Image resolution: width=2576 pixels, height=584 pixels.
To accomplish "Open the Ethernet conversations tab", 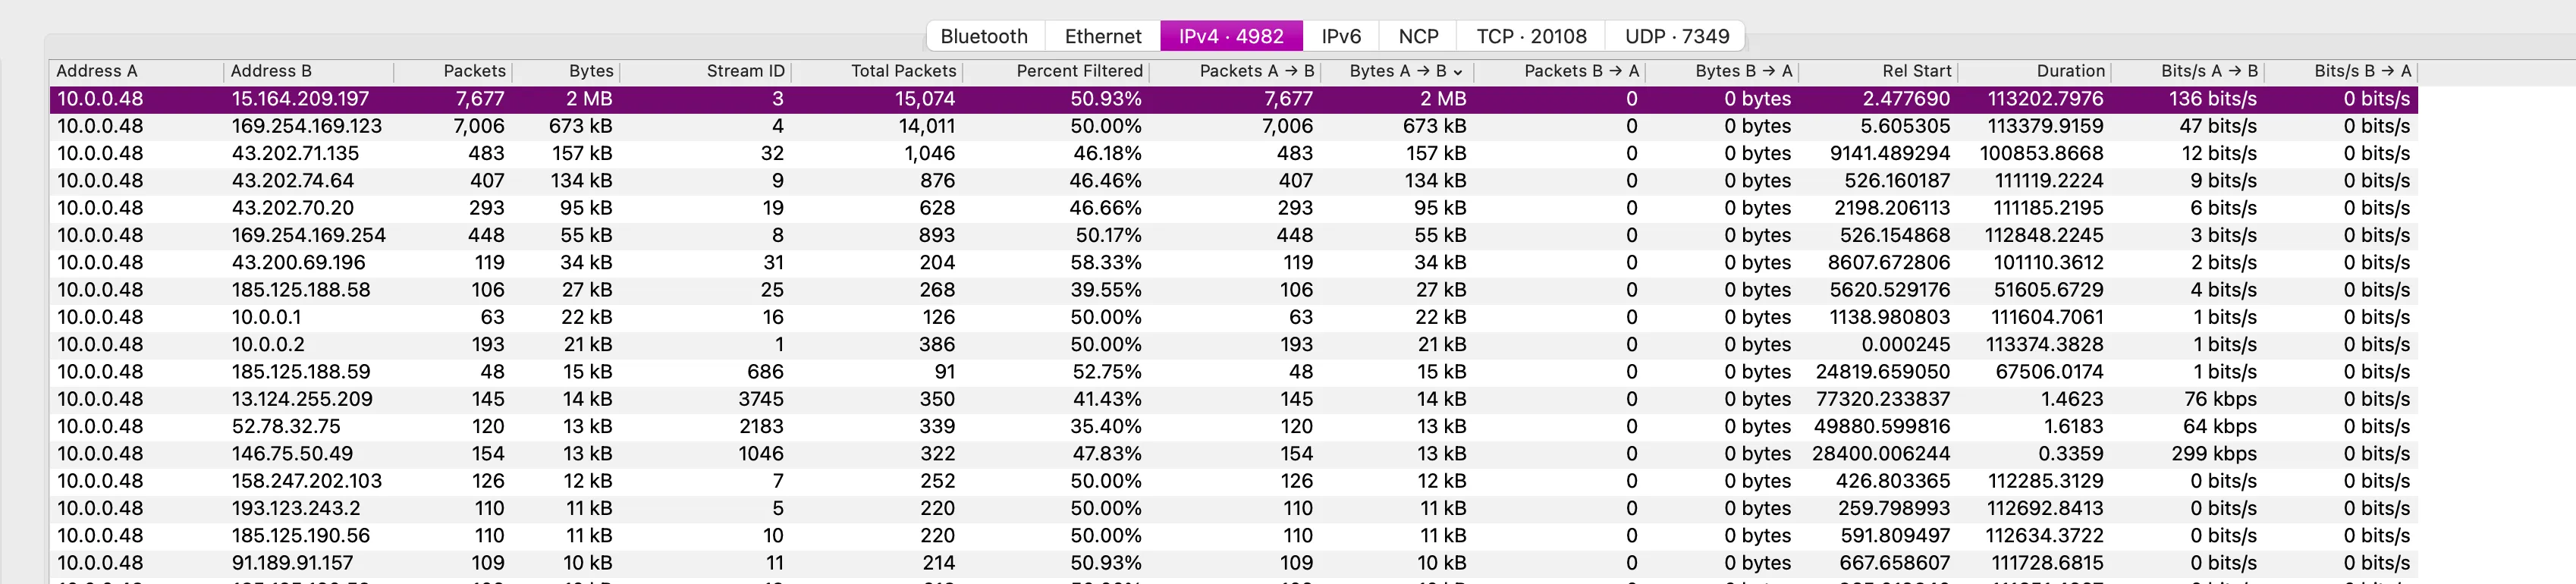I will tap(1102, 36).
